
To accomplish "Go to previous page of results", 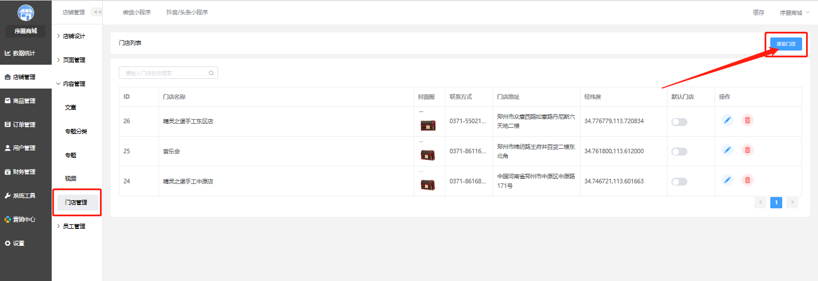I will 760,203.
